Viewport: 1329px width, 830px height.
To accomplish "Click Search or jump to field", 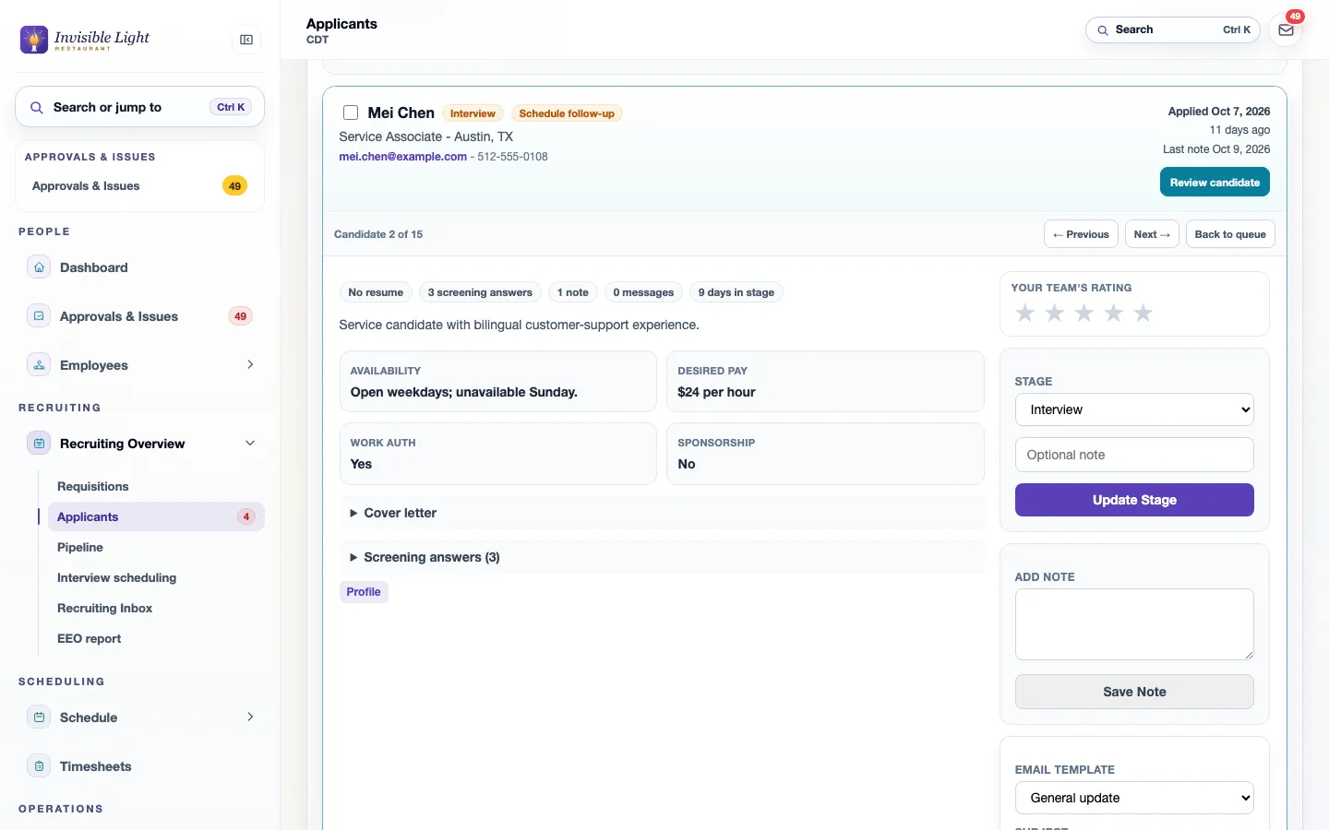I will click(x=139, y=108).
